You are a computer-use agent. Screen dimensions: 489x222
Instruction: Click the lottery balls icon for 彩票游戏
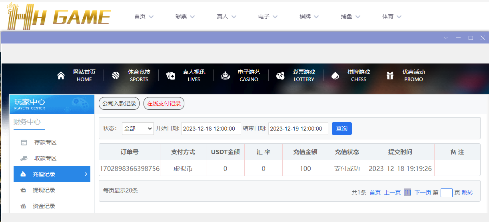click(280, 75)
